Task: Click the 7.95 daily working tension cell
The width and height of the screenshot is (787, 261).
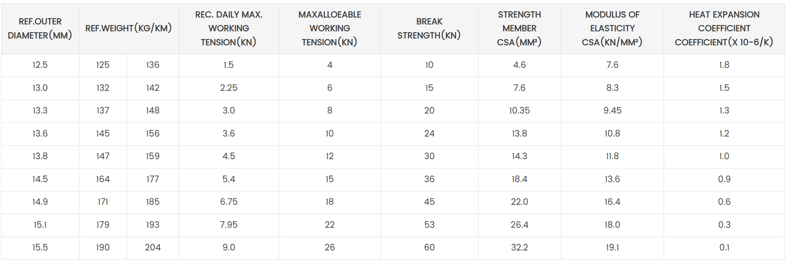Action: click(x=229, y=225)
